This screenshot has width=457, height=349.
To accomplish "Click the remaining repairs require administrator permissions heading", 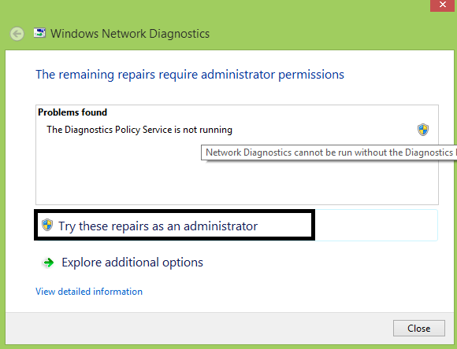I will click(x=190, y=75).
